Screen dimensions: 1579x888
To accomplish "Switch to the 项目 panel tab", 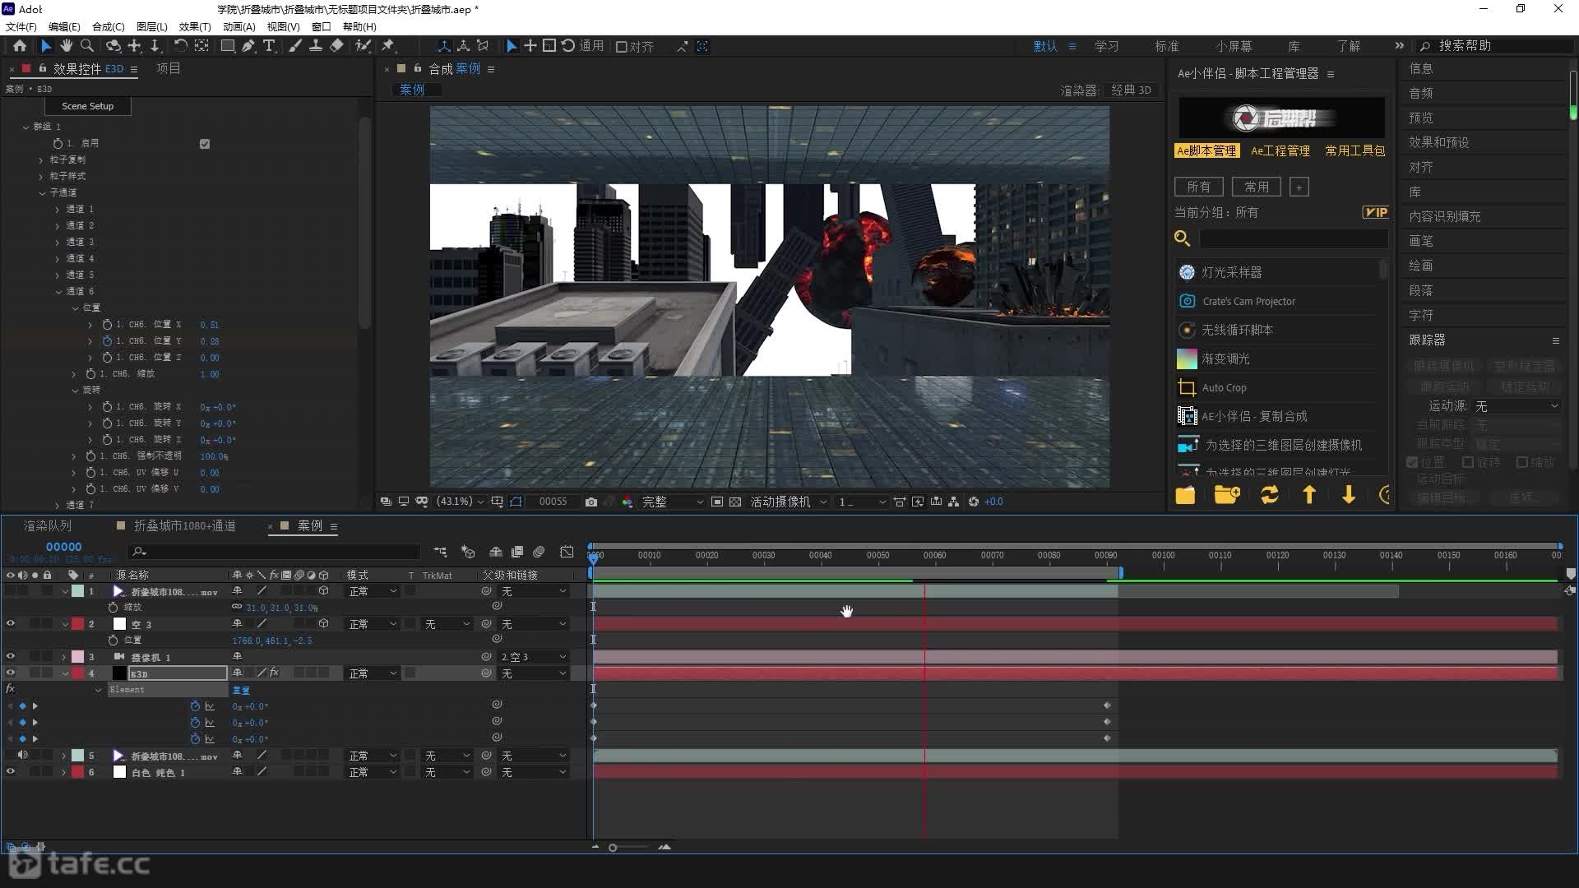I will [169, 68].
